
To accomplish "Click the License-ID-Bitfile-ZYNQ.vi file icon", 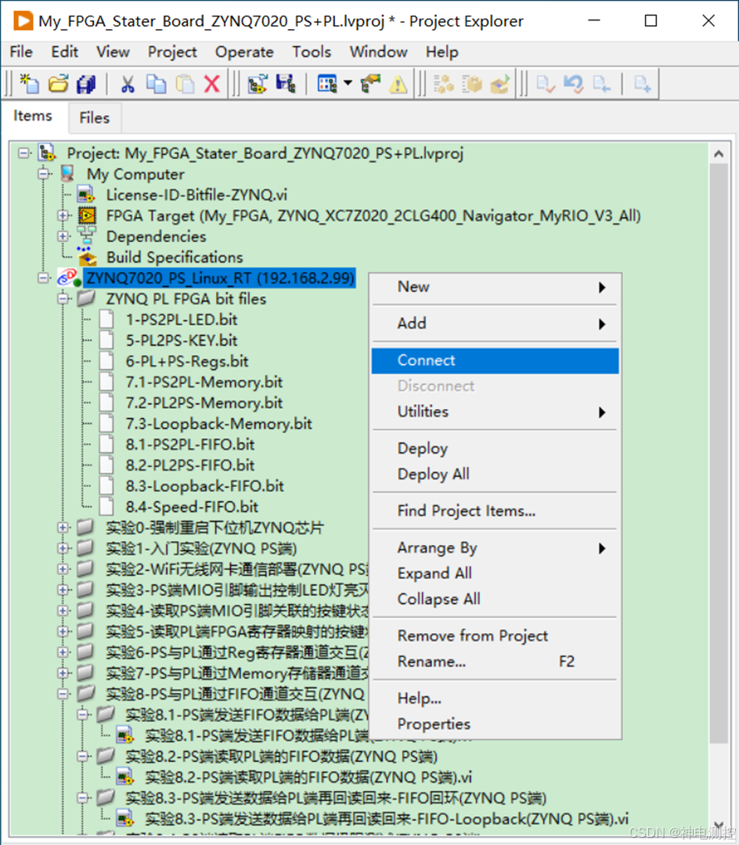I will pyautogui.click(x=85, y=194).
